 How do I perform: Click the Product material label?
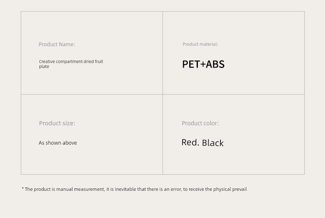coord(200,44)
